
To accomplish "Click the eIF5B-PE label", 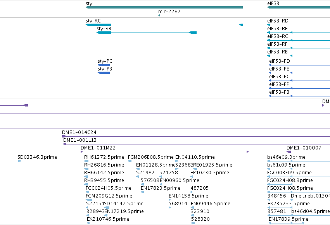I will click(279, 69).
